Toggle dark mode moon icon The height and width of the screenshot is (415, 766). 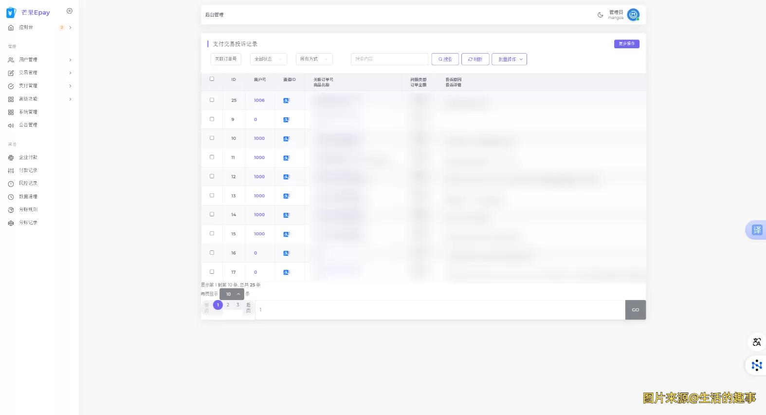(x=600, y=15)
